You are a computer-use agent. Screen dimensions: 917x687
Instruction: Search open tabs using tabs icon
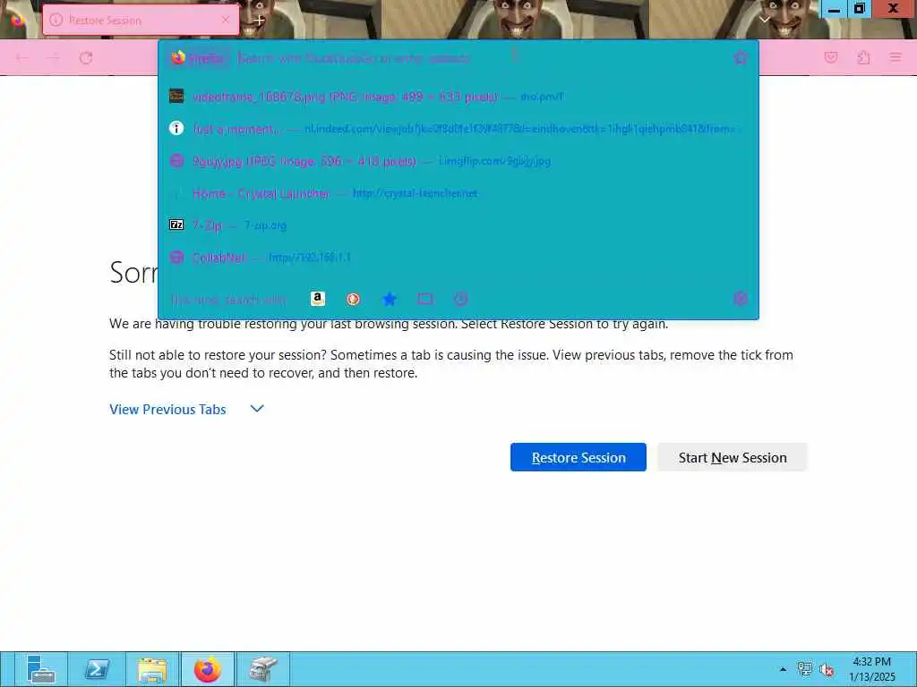425,299
